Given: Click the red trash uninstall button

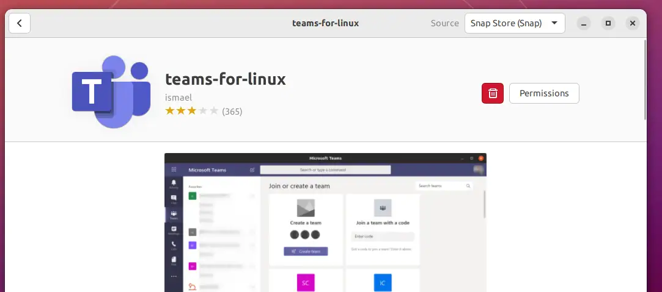Looking at the screenshot, I should click(492, 93).
